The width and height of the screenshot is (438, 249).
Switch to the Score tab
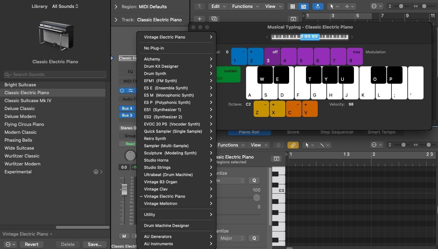293,132
